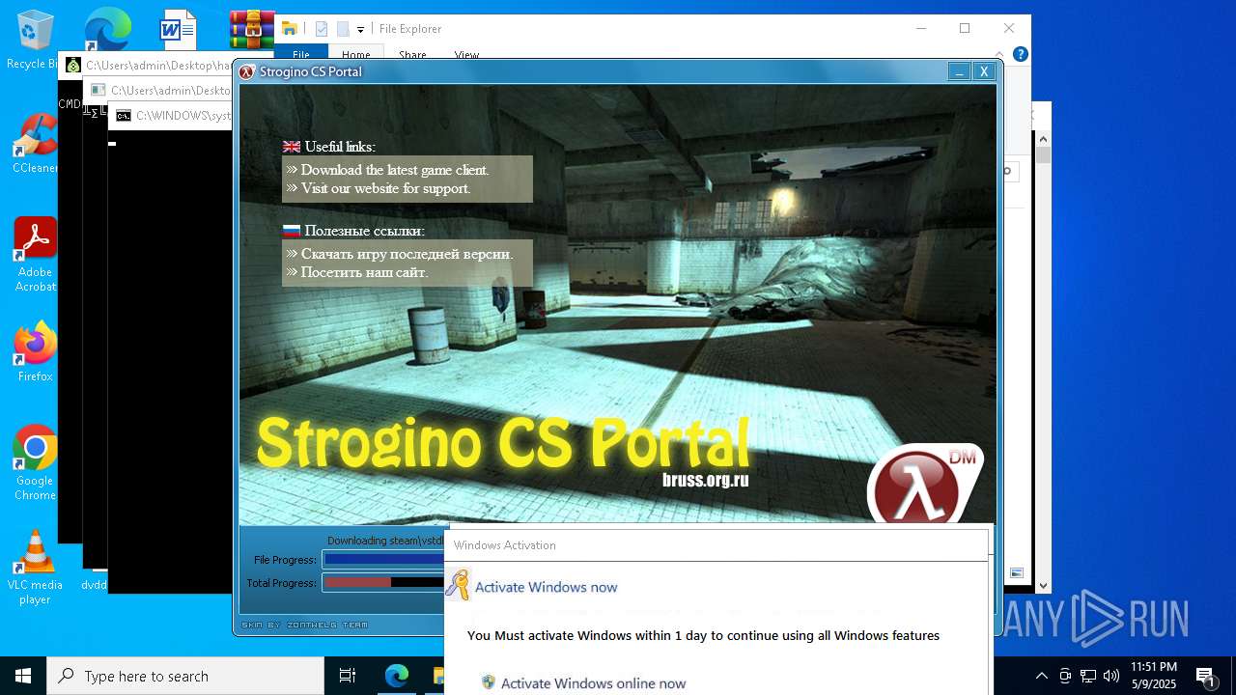Select the C:\WINDOWS\system32 console window title
Image resolution: width=1236 pixels, height=695 pixels.
click(183, 116)
